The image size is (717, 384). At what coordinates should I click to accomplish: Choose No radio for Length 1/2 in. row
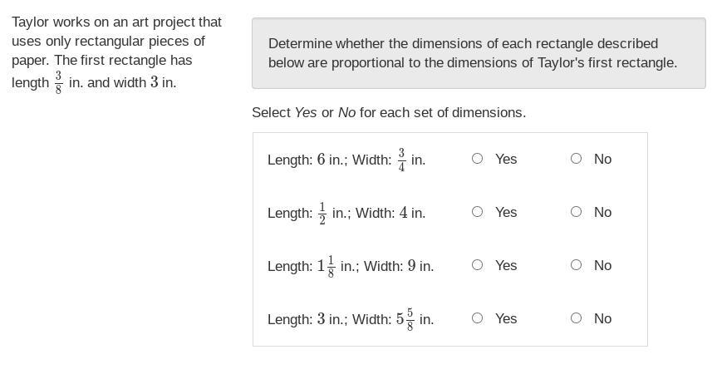[576, 212]
